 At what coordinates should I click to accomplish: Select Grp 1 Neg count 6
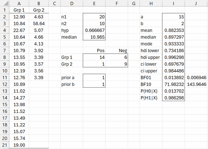coord(117,57)
